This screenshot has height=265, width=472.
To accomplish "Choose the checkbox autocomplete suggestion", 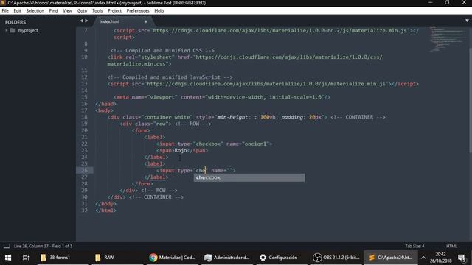I will click(x=249, y=177).
